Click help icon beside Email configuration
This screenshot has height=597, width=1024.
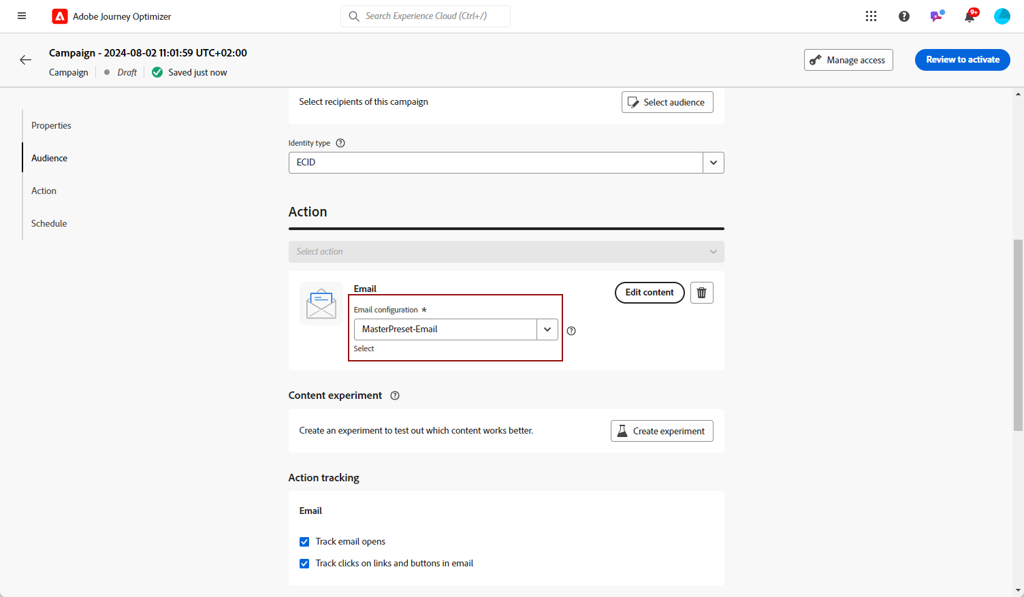[x=571, y=331]
